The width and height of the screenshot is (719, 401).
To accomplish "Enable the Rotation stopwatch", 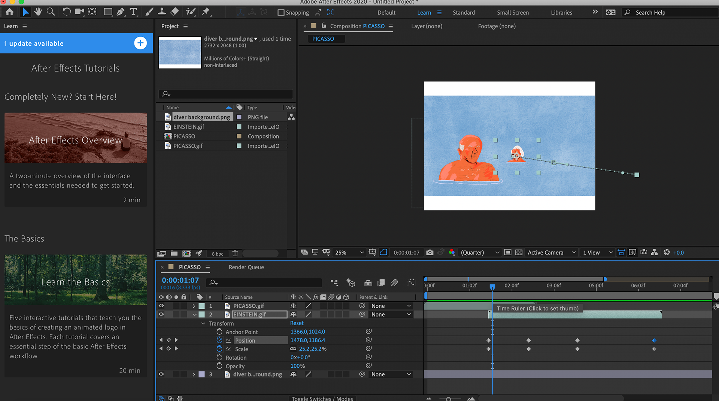I will (x=219, y=357).
